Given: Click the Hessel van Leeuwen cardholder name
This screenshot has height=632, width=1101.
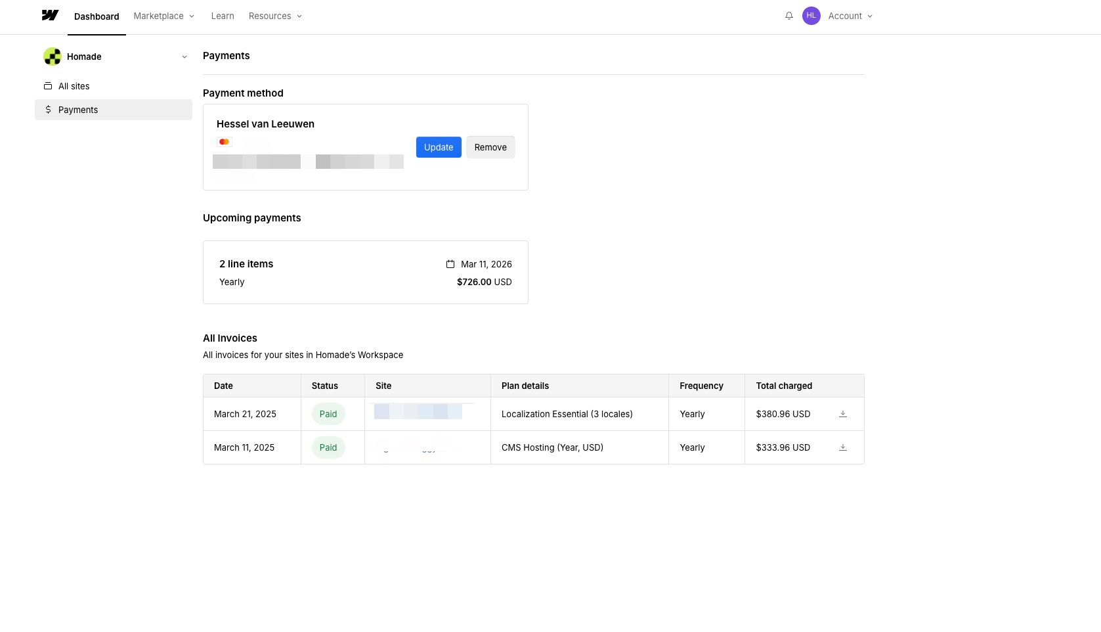Looking at the screenshot, I should [x=265, y=124].
